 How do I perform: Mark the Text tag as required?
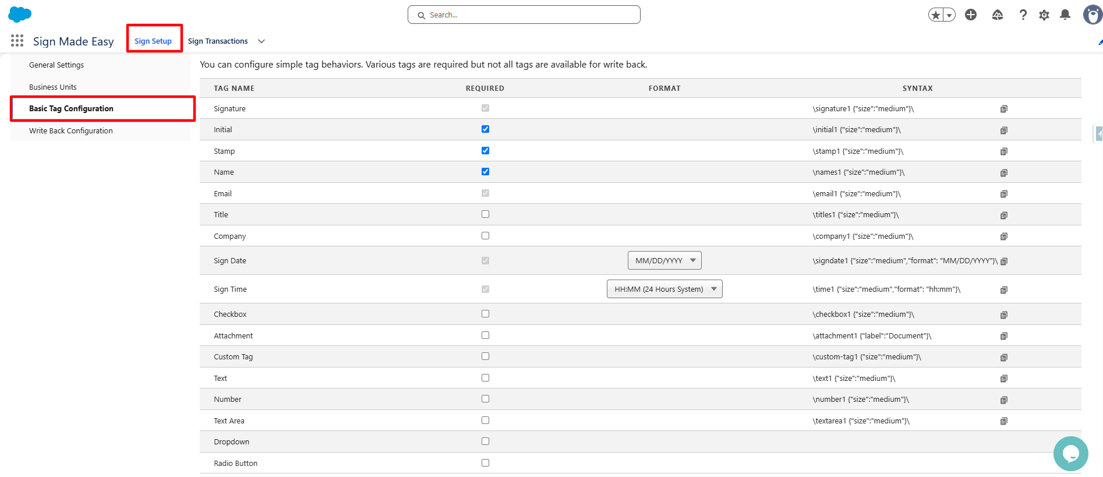click(x=485, y=378)
